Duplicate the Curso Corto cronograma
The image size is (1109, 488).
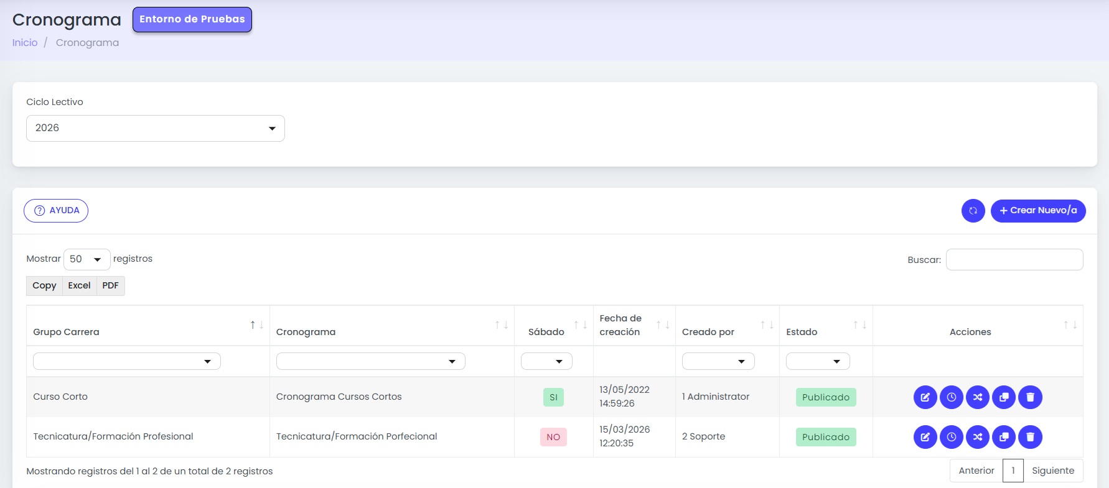(x=1004, y=397)
